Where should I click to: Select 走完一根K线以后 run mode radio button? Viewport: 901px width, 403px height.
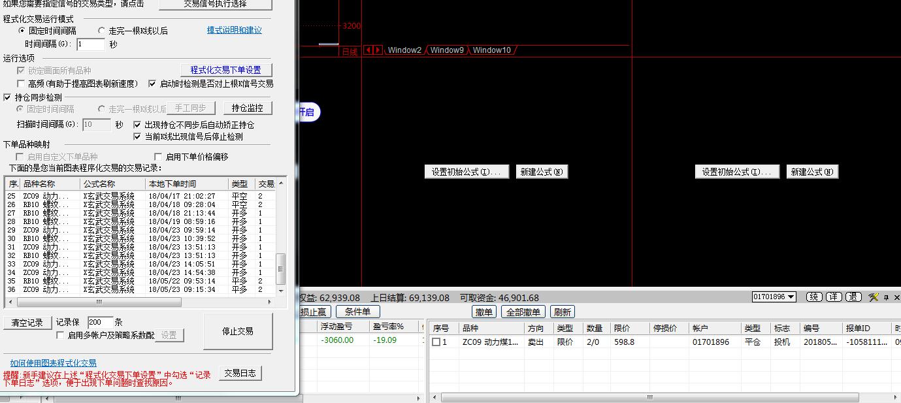click(x=101, y=31)
